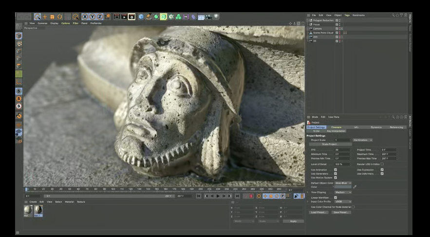Open the Centimeters unit dropdown
The height and width of the screenshot is (237, 430).
363,140
